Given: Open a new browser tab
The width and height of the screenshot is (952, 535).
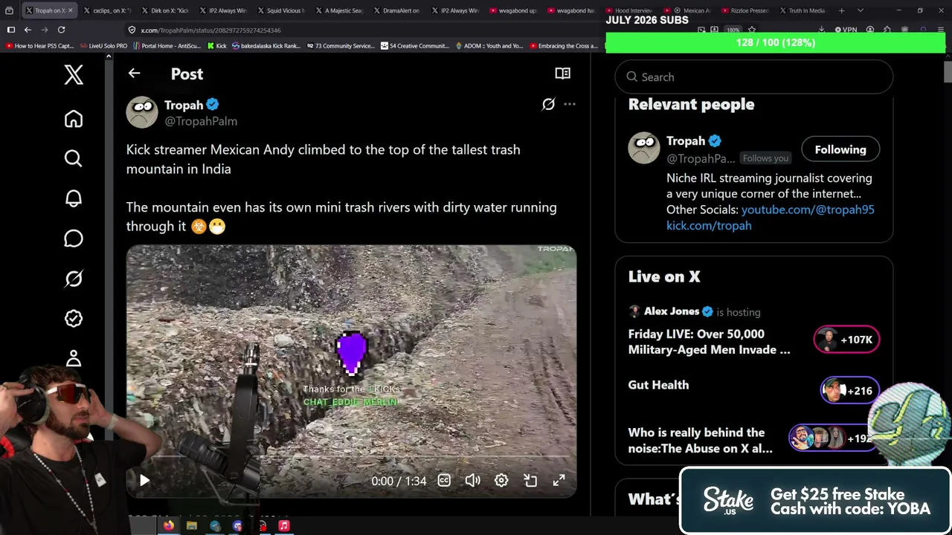Looking at the screenshot, I should click(x=842, y=10).
